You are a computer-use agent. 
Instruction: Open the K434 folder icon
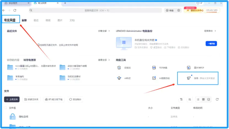[10, 67]
